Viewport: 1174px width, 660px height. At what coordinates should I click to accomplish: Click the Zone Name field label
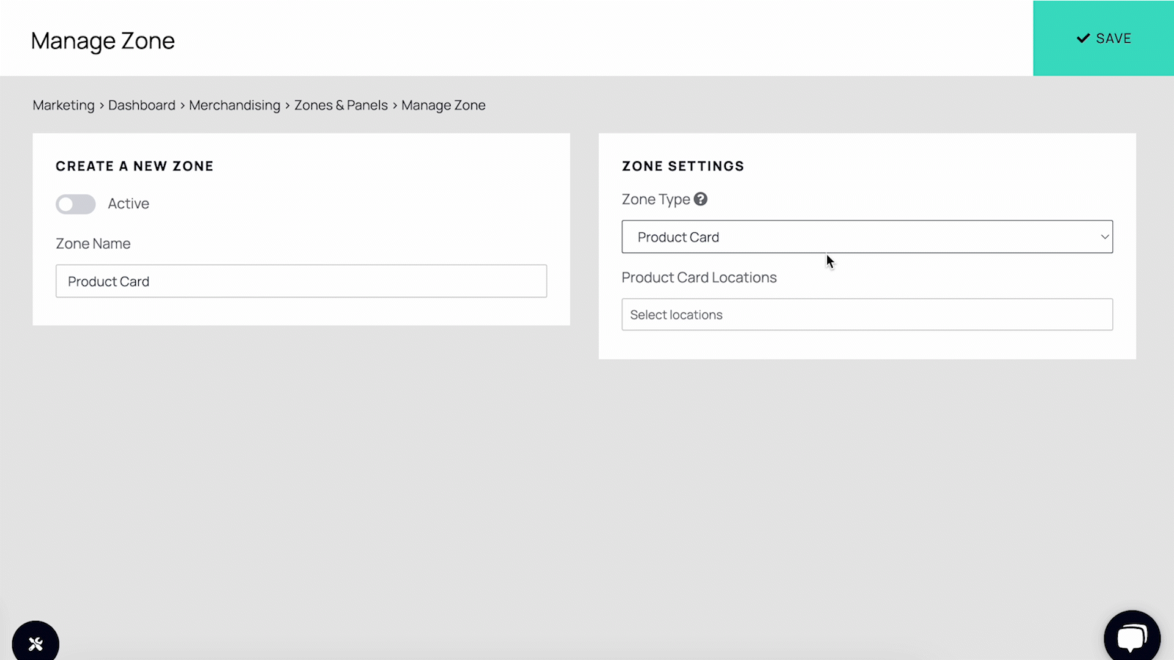click(x=93, y=244)
